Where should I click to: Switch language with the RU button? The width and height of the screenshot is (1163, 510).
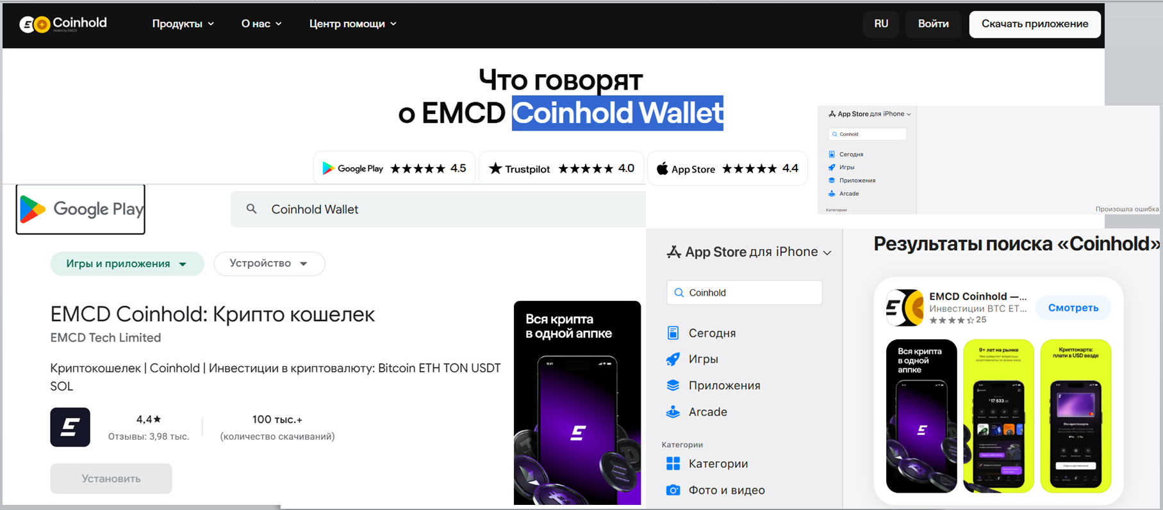(881, 24)
